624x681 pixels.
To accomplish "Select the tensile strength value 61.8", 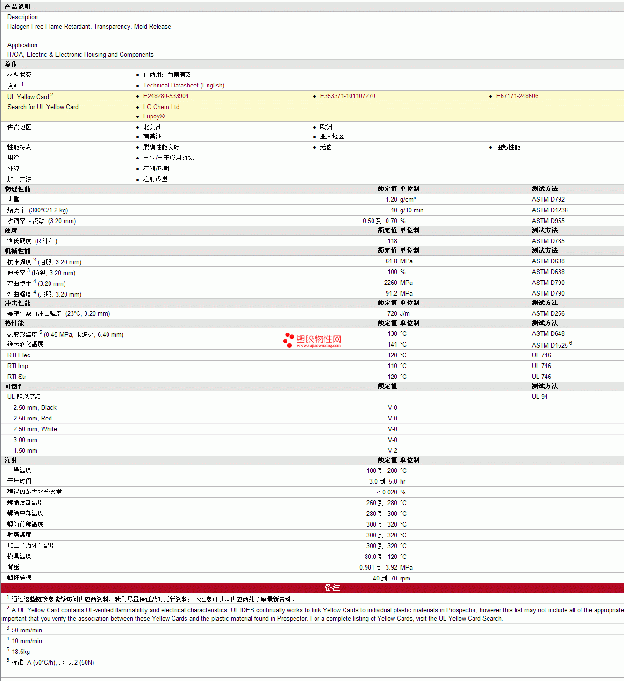I will pos(391,261).
